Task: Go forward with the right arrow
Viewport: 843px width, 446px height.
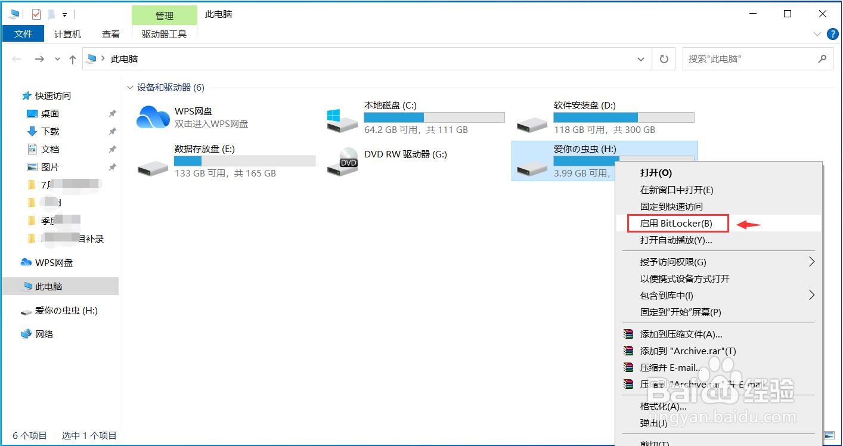Action: (x=39, y=59)
